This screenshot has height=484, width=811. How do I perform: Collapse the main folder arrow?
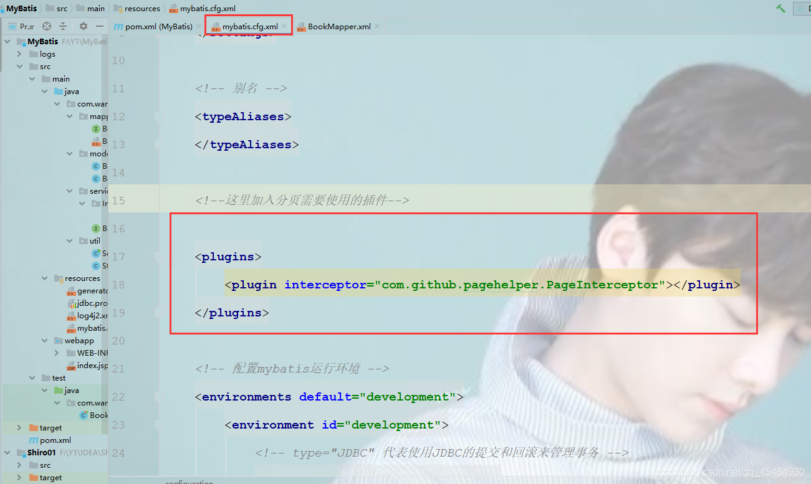point(32,79)
